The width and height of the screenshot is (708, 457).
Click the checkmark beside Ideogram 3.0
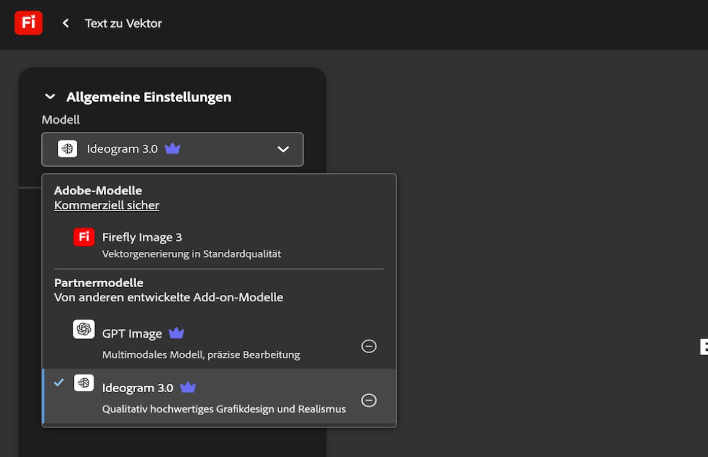(58, 383)
